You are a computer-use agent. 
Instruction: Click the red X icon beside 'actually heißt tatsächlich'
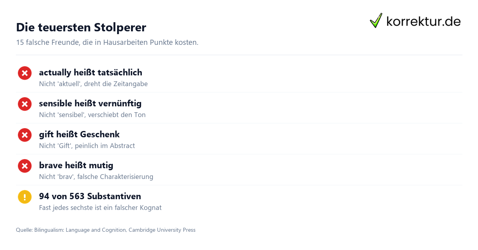(x=25, y=73)
